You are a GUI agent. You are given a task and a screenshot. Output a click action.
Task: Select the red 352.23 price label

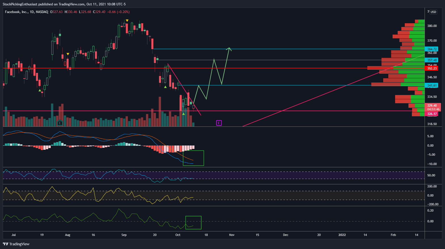(432, 68)
